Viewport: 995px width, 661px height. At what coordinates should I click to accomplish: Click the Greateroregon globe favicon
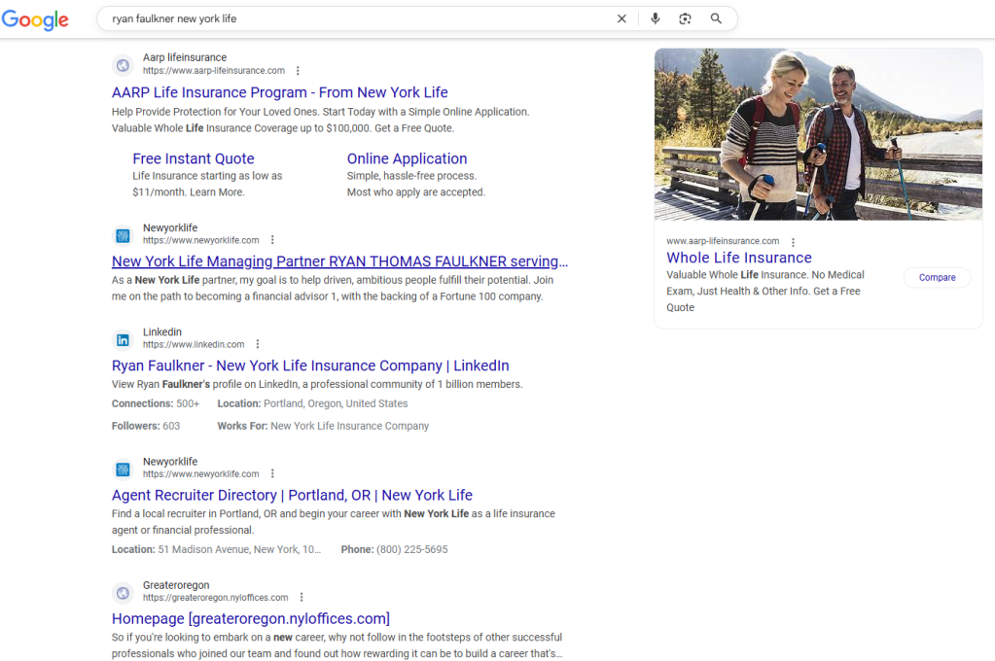coord(123,592)
